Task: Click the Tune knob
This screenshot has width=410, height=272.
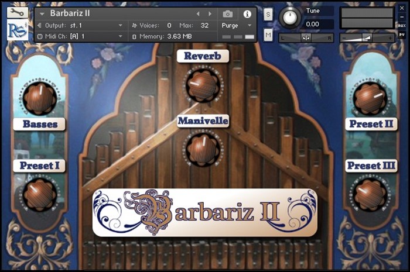Action: (x=290, y=17)
